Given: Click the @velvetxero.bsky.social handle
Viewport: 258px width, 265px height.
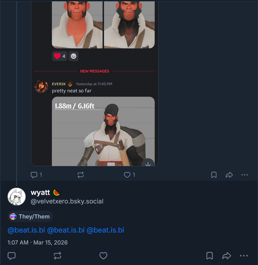Looking at the screenshot, I should [x=67, y=201].
